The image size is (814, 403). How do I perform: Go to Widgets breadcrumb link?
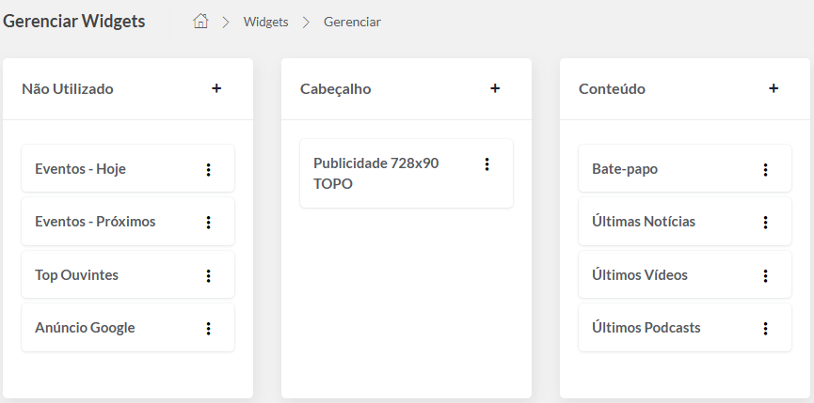click(265, 22)
